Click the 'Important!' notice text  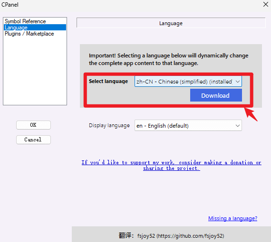click(168, 59)
